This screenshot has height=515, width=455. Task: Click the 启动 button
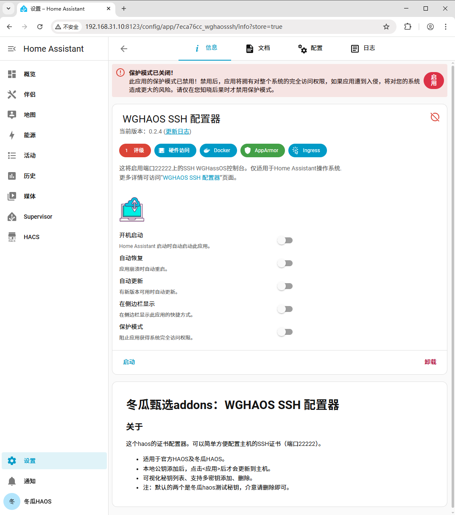pyautogui.click(x=129, y=362)
